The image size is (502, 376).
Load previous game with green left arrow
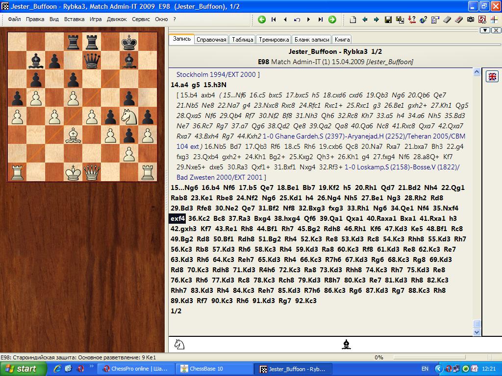[x=262, y=20]
